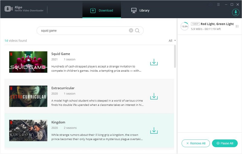Click Pause All button
242x154 pixels.
coord(225,143)
